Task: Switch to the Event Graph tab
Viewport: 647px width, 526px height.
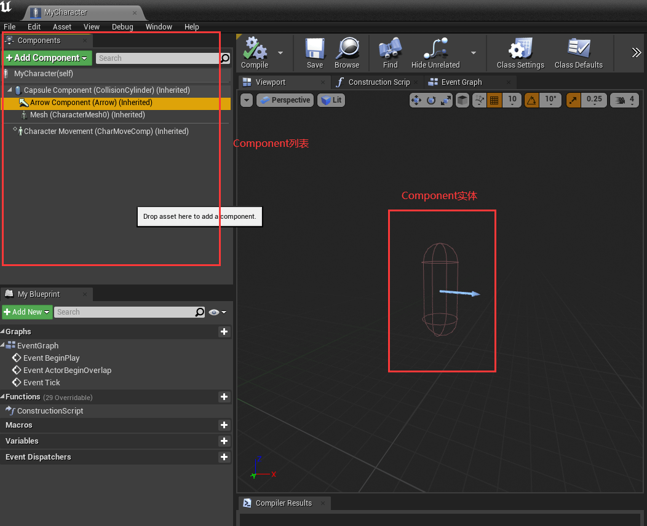Action: 461,82
